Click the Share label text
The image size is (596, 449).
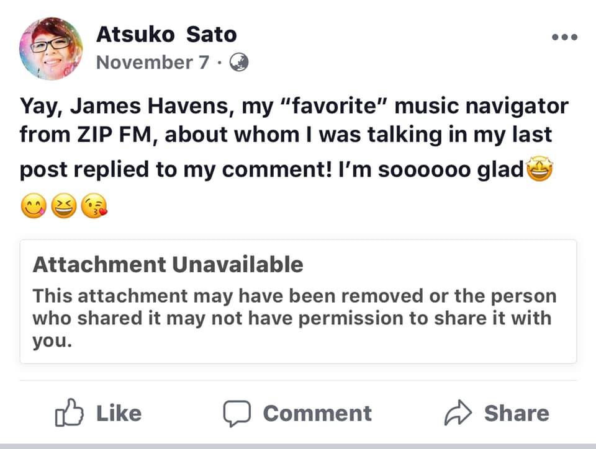[516, 414]
